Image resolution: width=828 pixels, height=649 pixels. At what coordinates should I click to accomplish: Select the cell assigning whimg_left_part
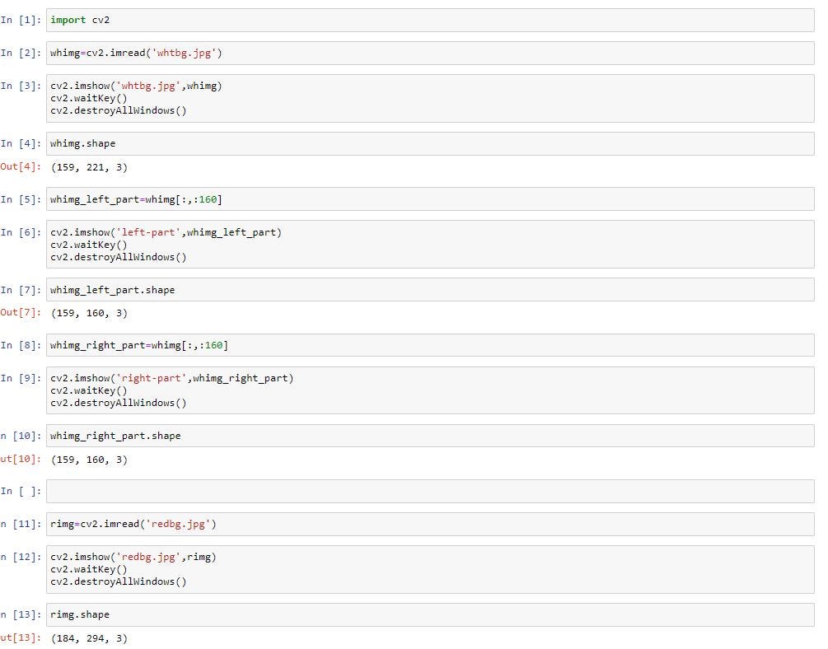click(x=430, y=199)
